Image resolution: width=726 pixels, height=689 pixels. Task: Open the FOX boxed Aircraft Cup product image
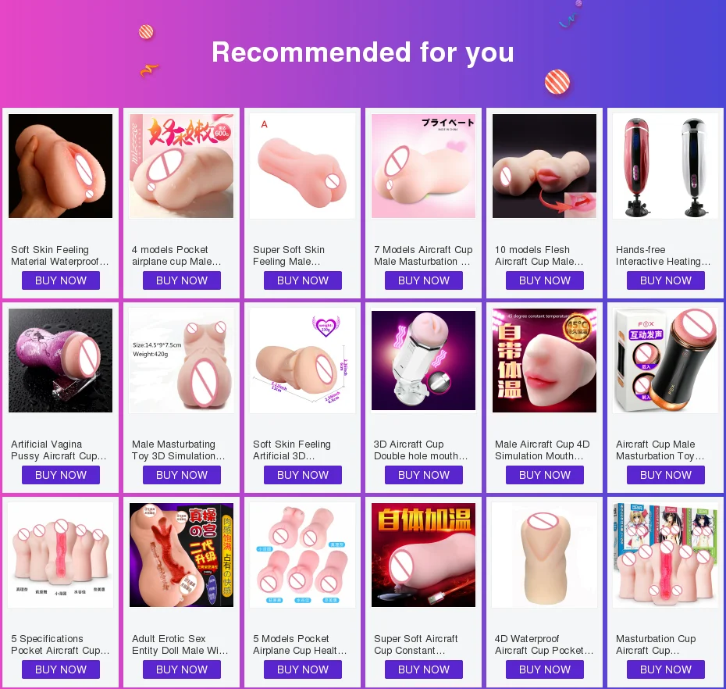(x=665, y=360)
